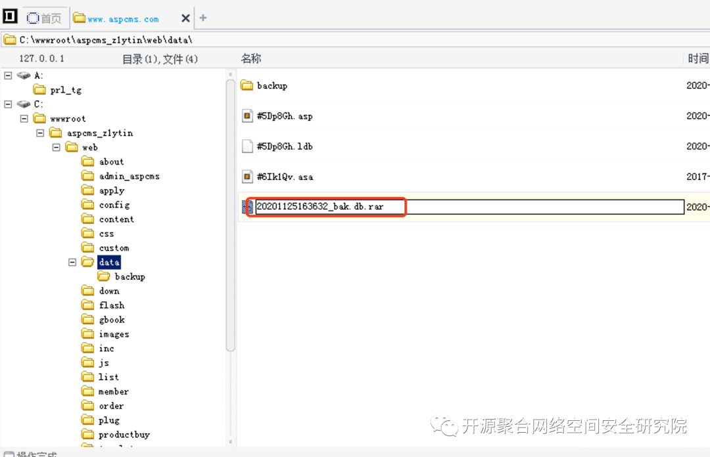Screen dimensions: 710x457
Task: Switch to the www.aspcms.com tab
Action: coord(123,19)
